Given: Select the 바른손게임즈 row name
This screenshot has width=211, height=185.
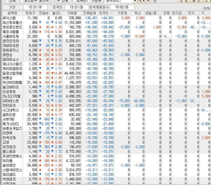Looking at the screenshot, I should click(12, 129).
